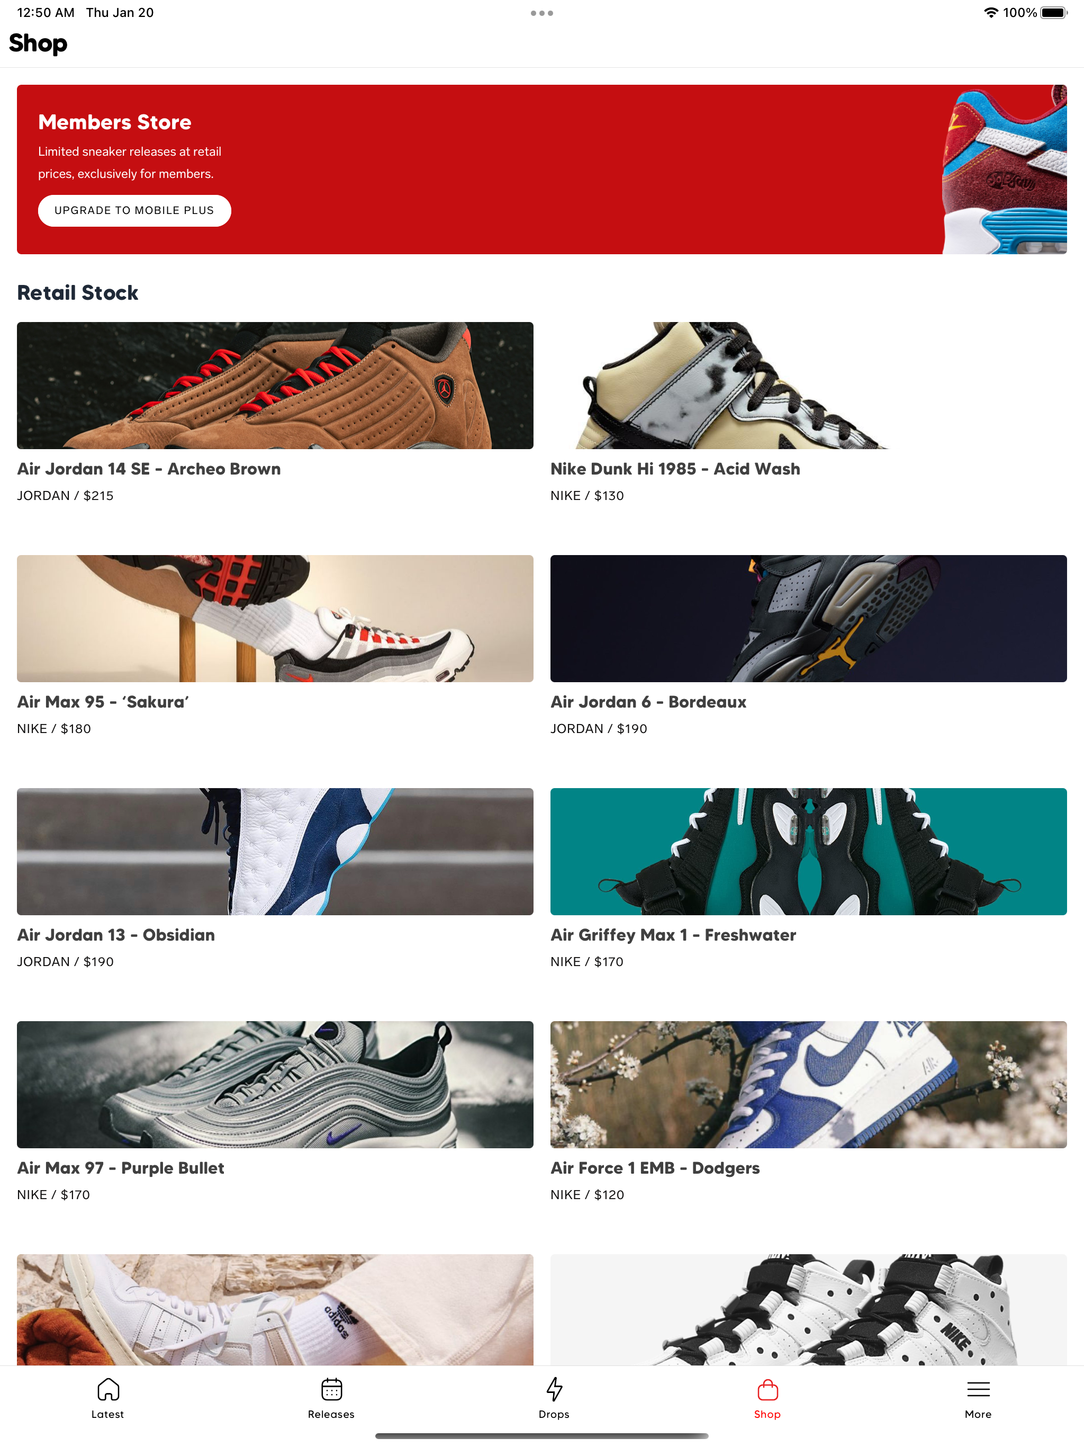Open the Releases calendar icon

coord(331,1389)
